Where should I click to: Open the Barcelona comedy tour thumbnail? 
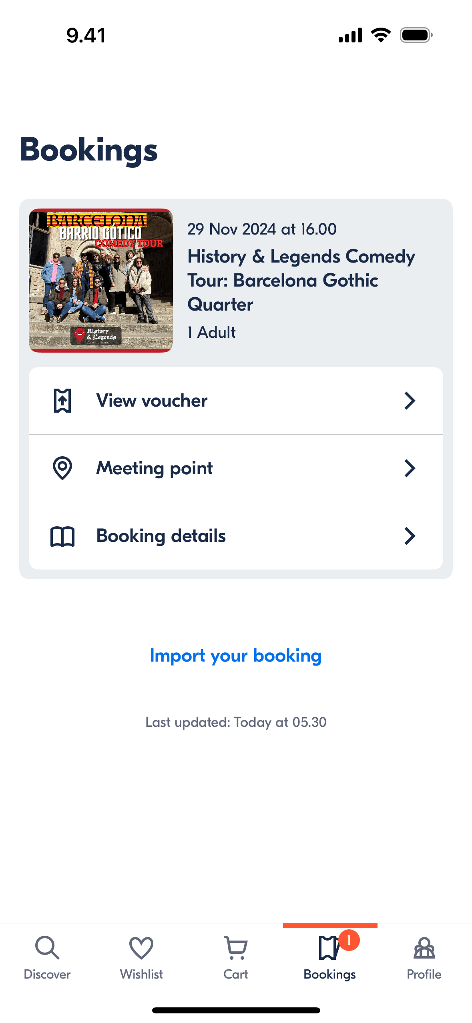tap(101, 280)
